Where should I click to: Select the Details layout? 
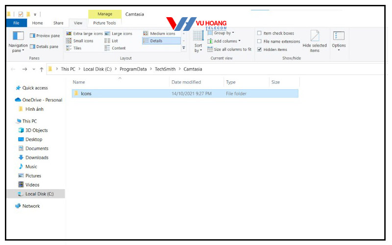coord(161,41)
